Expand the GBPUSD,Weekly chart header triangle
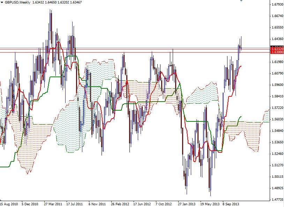Screen dimensions: 284x207 click(3, 2)
